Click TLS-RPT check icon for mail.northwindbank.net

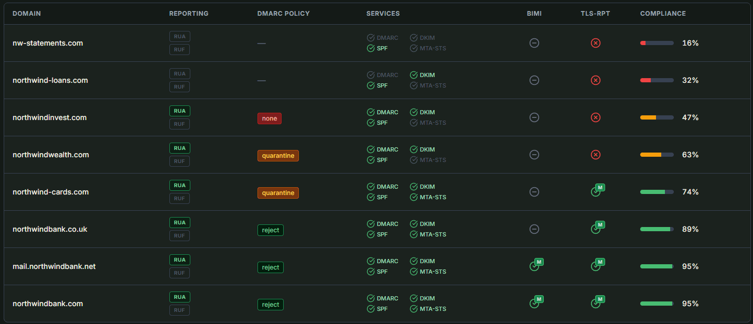(x=596, y=266)
